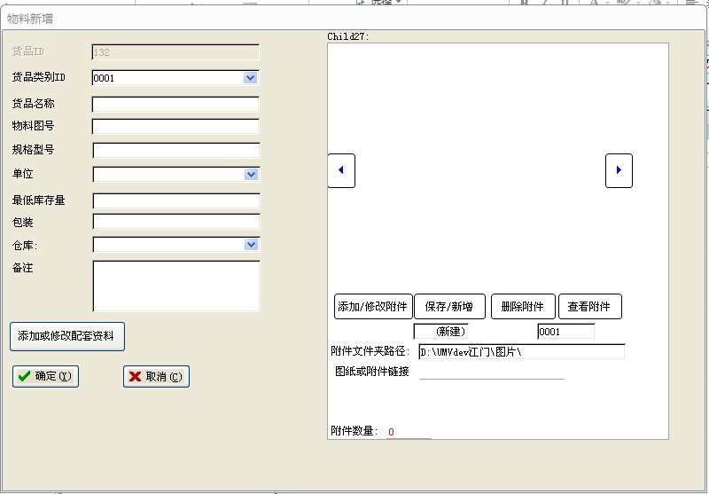Image resolution: width=709 pixels, height=494 pixels.
Task: Click the 货品类别ID label
Action: coord(38,77)
